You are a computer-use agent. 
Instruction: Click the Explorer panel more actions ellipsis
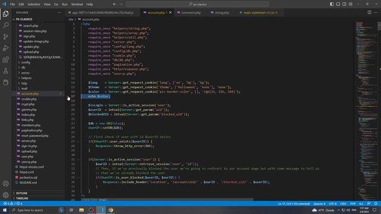[60, 12]
